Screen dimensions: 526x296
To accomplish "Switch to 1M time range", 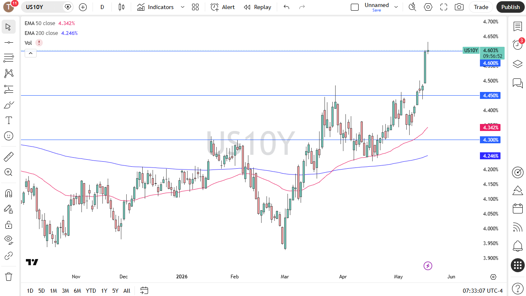I will click(53, 291).
